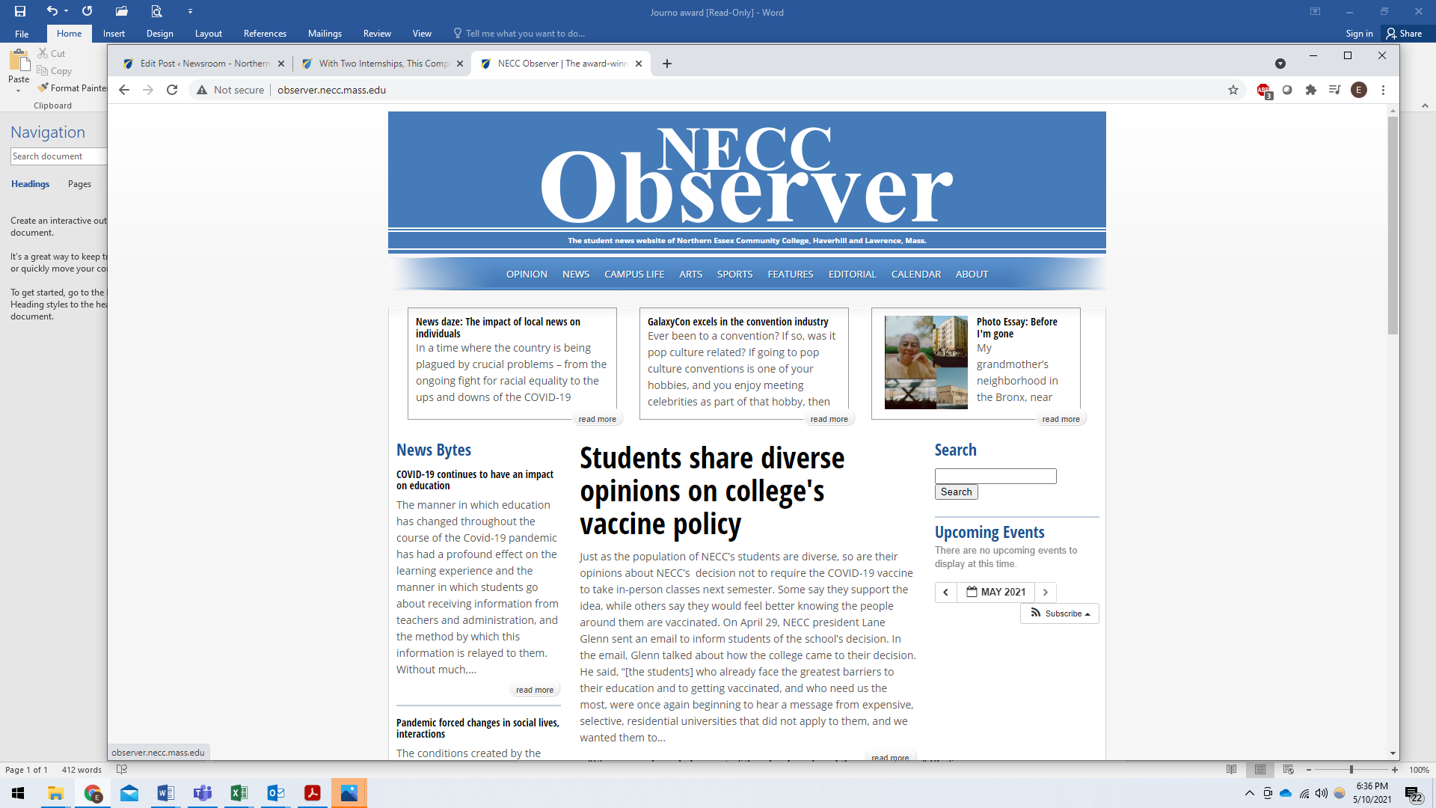Screen dimensions: 1436x808
Task: Click the browser Back arrow
Action: pyautogui.click(x=124, y=90)
